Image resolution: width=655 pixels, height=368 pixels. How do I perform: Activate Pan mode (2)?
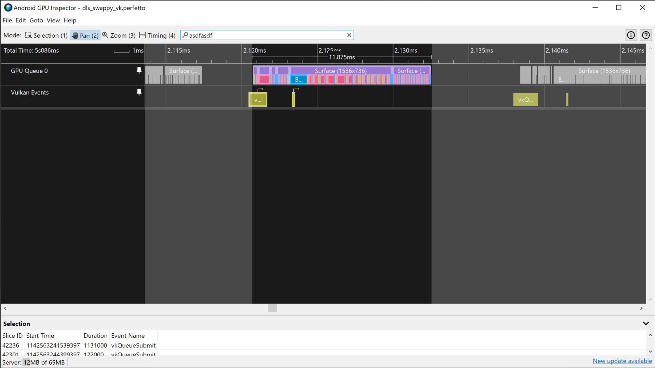click(84, 35)
